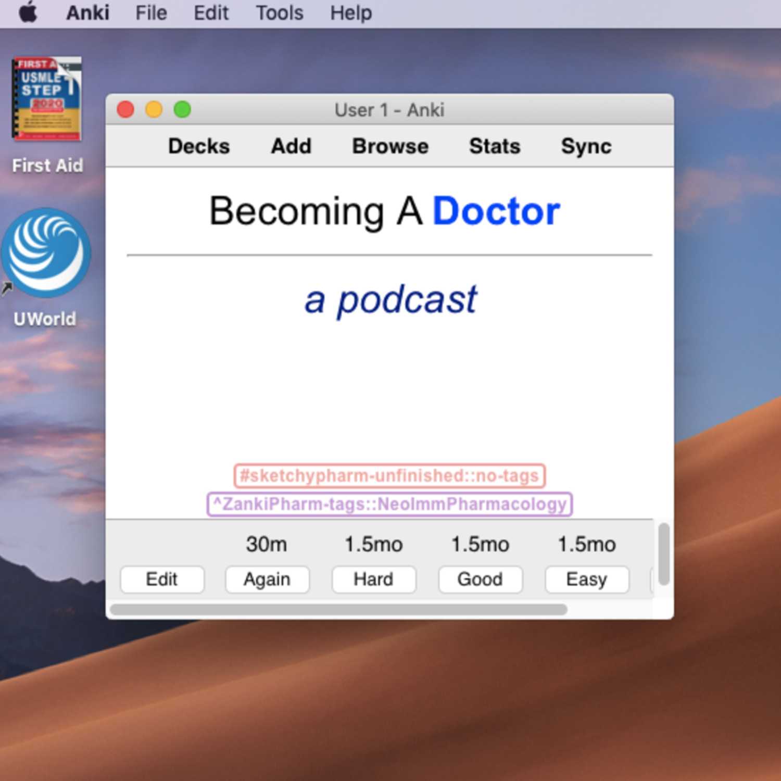The image size is (781, 781).
Task: Open the Help menu
Action: coord(351,12)
